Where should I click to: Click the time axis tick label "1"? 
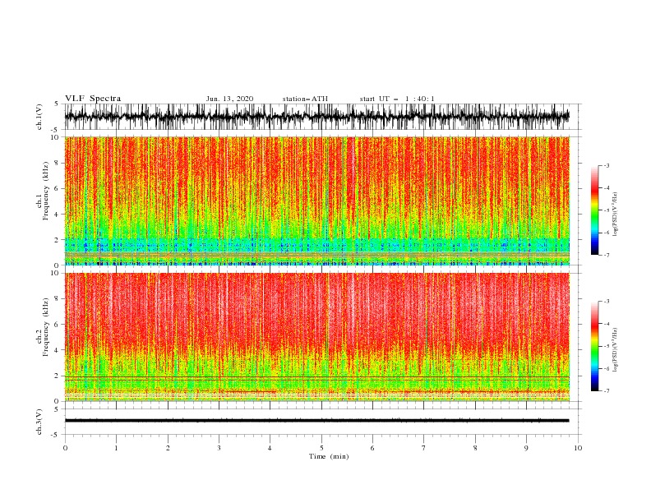[117, 448]
